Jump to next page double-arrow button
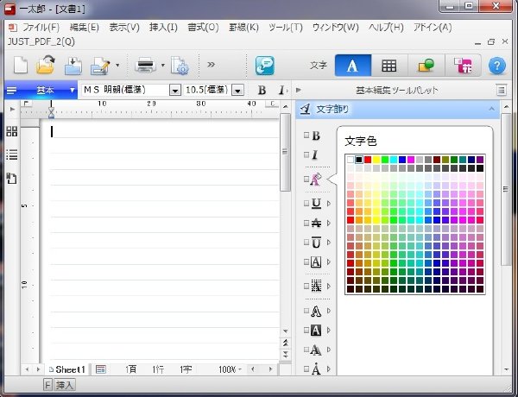 point(286,355)
